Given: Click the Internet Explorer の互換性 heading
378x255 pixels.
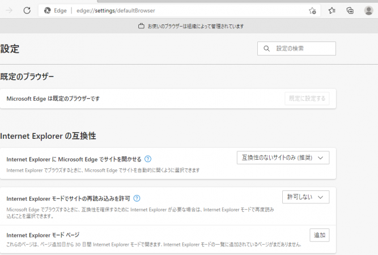Looking at the screenshot, I should [x=48, y=136].
